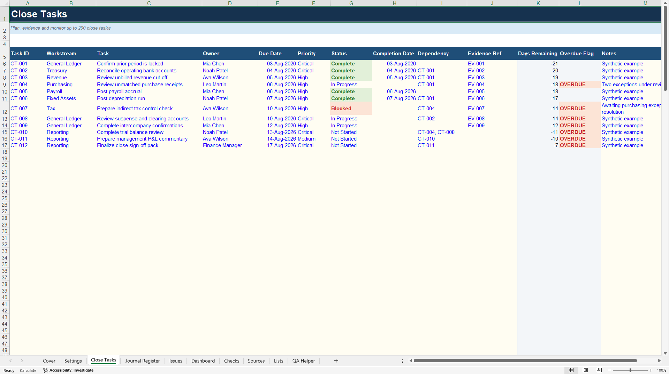This screenshot has height=374, width=669.
Task: Open the Issues sheet tab
Action: point(176,361)
